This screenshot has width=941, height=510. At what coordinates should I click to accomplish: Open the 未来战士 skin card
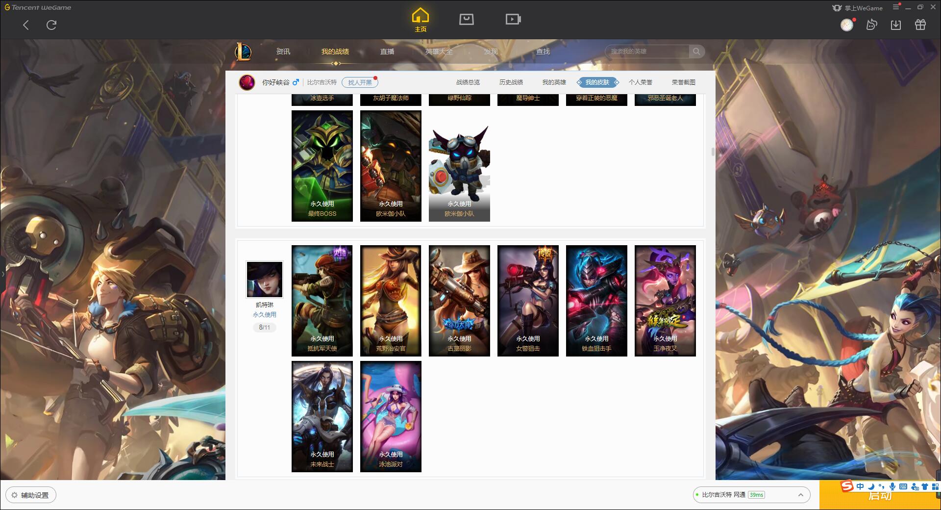pyautogui.click(x=322, y=416)
